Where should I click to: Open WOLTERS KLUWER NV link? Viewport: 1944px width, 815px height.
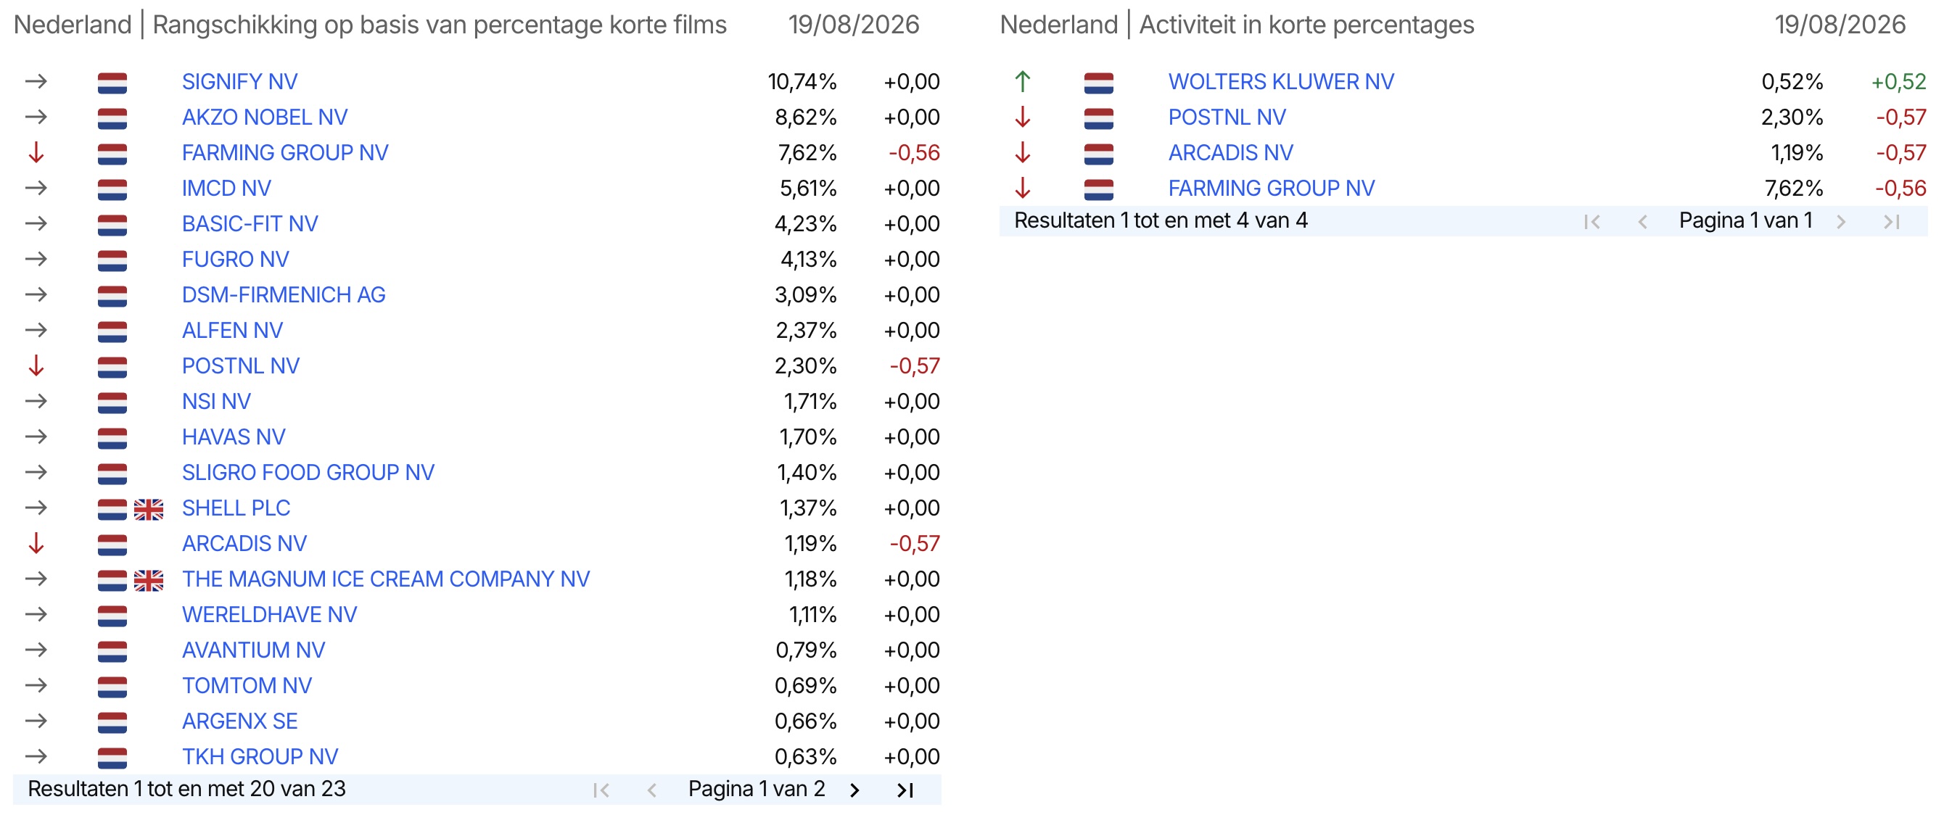pyautogui.click(x=1281, y=81)
